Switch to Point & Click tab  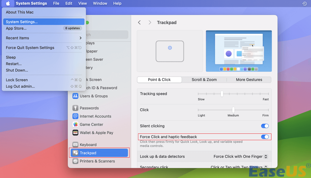click(x=159, y=80)
